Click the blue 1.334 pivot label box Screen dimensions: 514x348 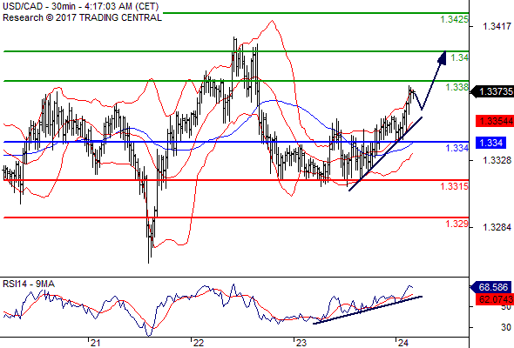coord(490,143)
